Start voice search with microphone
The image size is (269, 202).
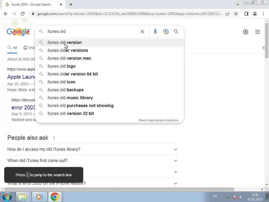point(155,32)
